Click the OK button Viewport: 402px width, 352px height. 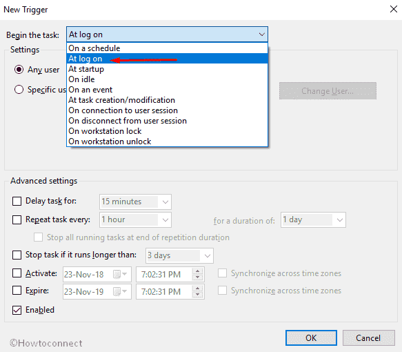click(x=311, y=338)
